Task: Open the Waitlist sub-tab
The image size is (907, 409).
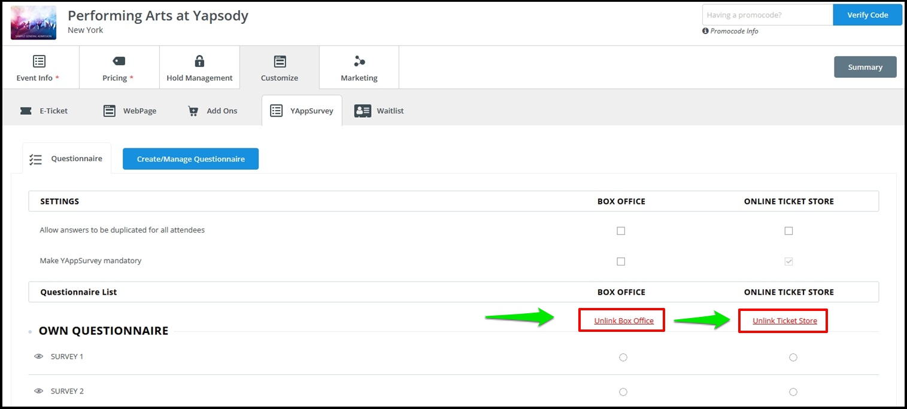Action: coord(379,111)
